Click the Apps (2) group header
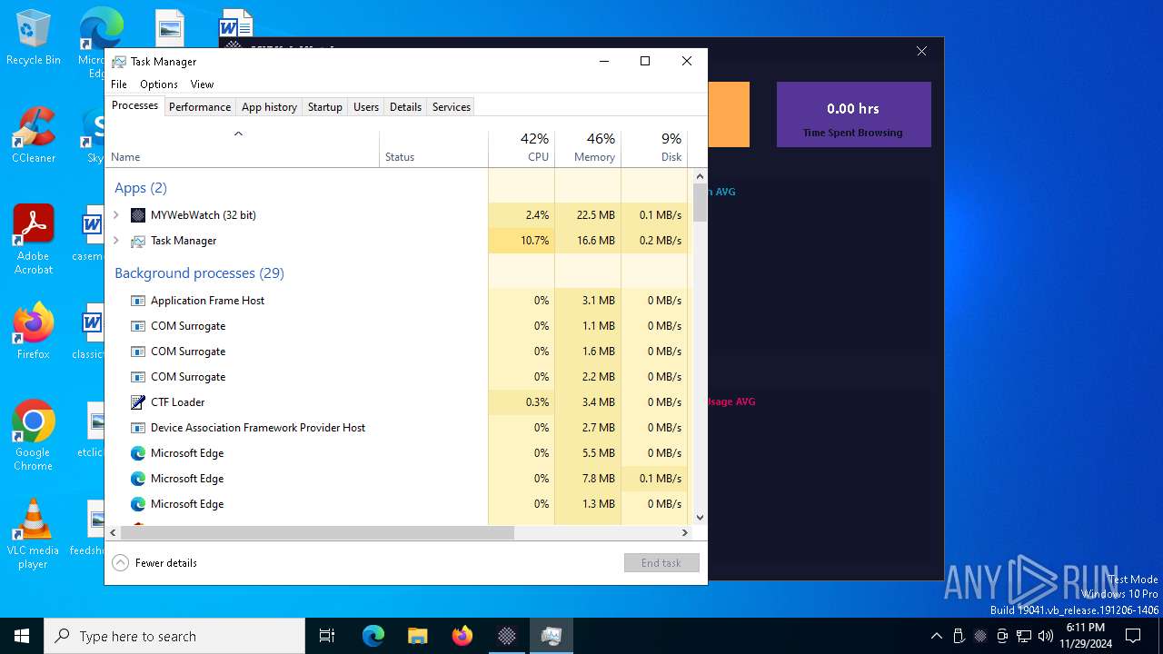 coord(141,188)
